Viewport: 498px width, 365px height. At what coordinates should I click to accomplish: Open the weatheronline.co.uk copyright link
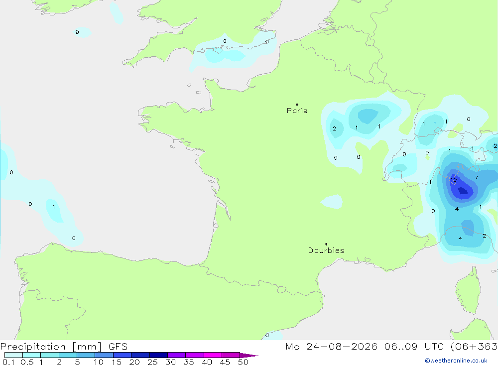[x=456, y=361]
